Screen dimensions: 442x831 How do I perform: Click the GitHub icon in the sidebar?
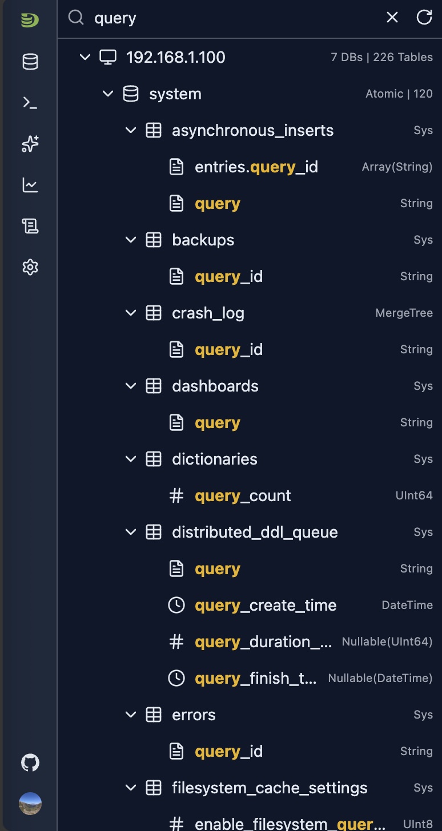pyautogui.click(x=30, y=762)
